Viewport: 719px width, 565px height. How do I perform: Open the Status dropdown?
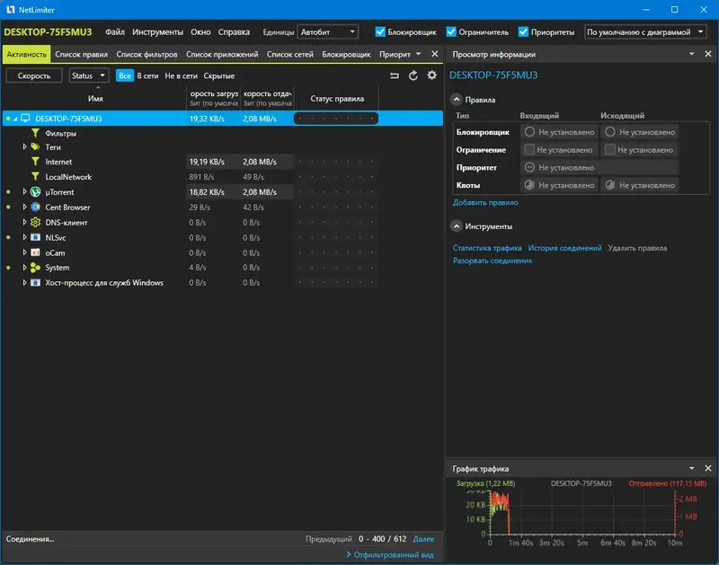coord(88,75)
